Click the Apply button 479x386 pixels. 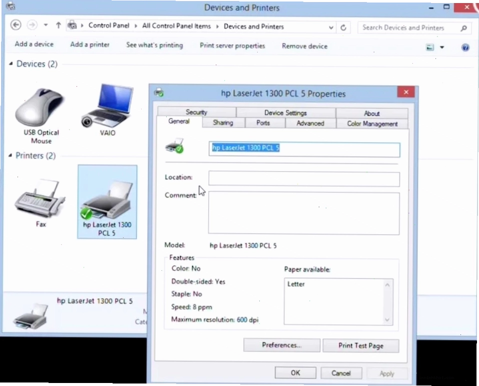pos(387,373)
